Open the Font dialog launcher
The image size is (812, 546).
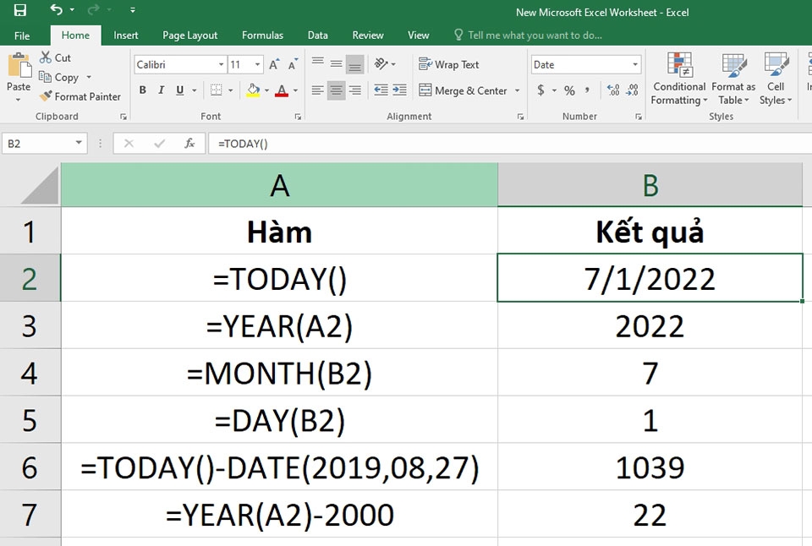coord(298,117)
